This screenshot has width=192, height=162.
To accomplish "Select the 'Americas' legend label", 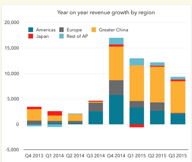I will [46, 30].
